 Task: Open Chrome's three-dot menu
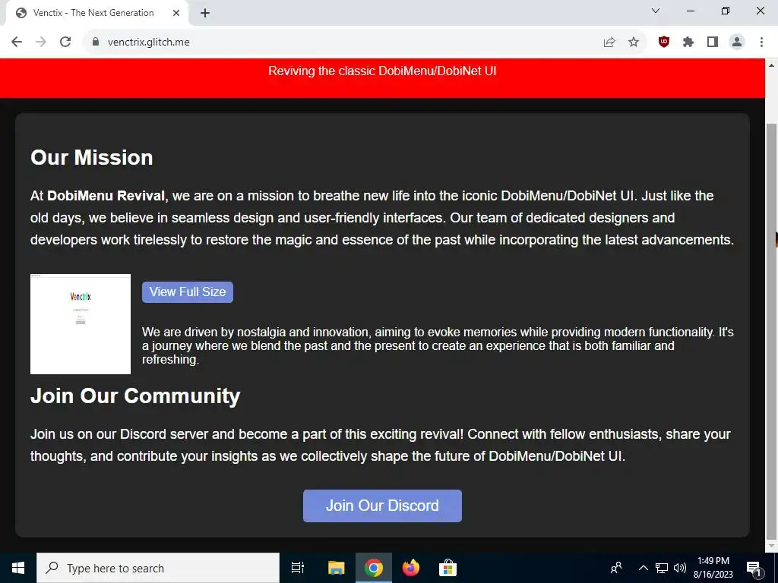click(761, 43)
